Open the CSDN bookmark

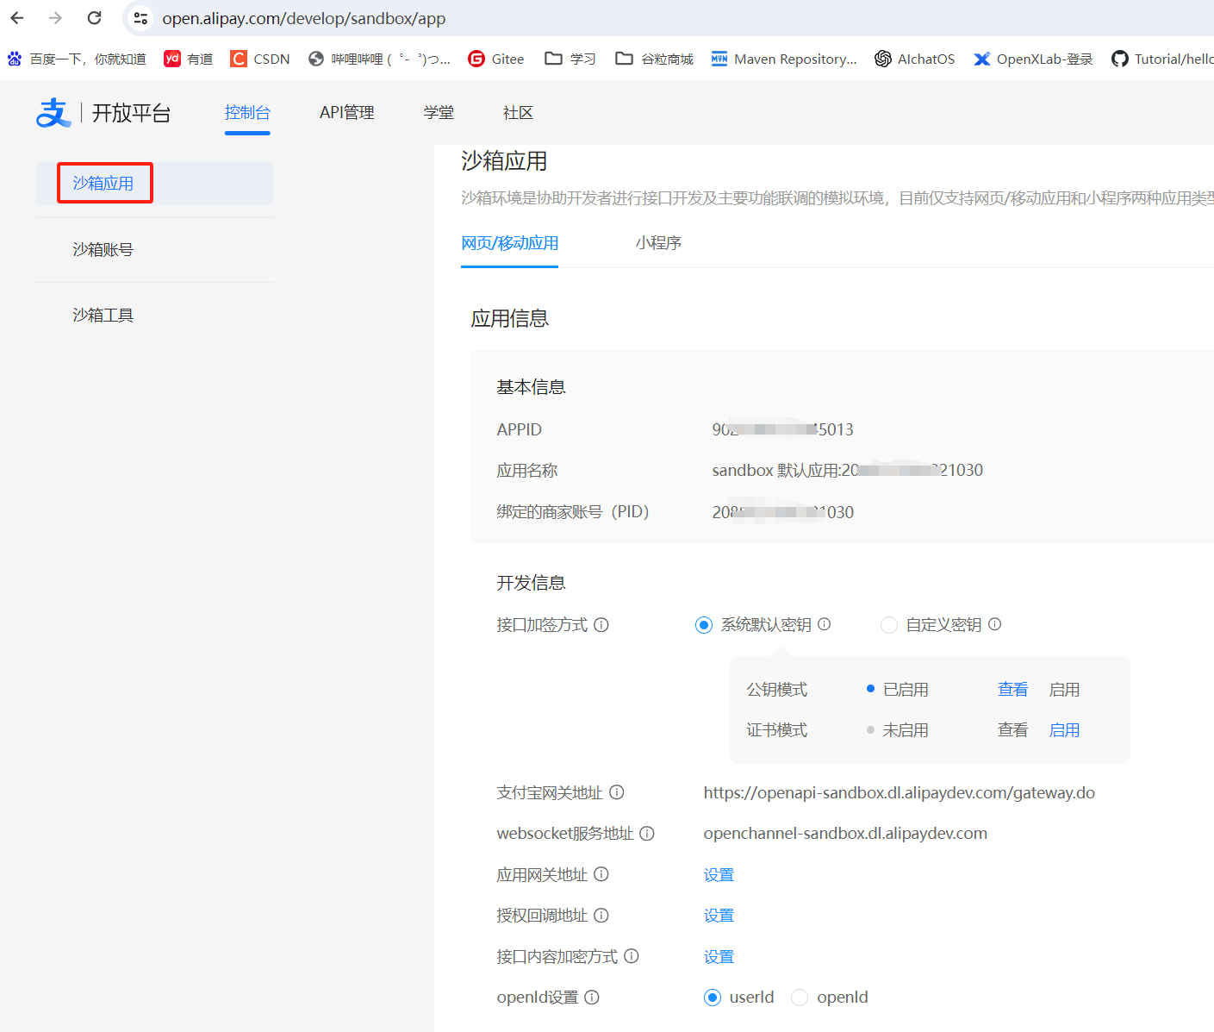point(260,59)
